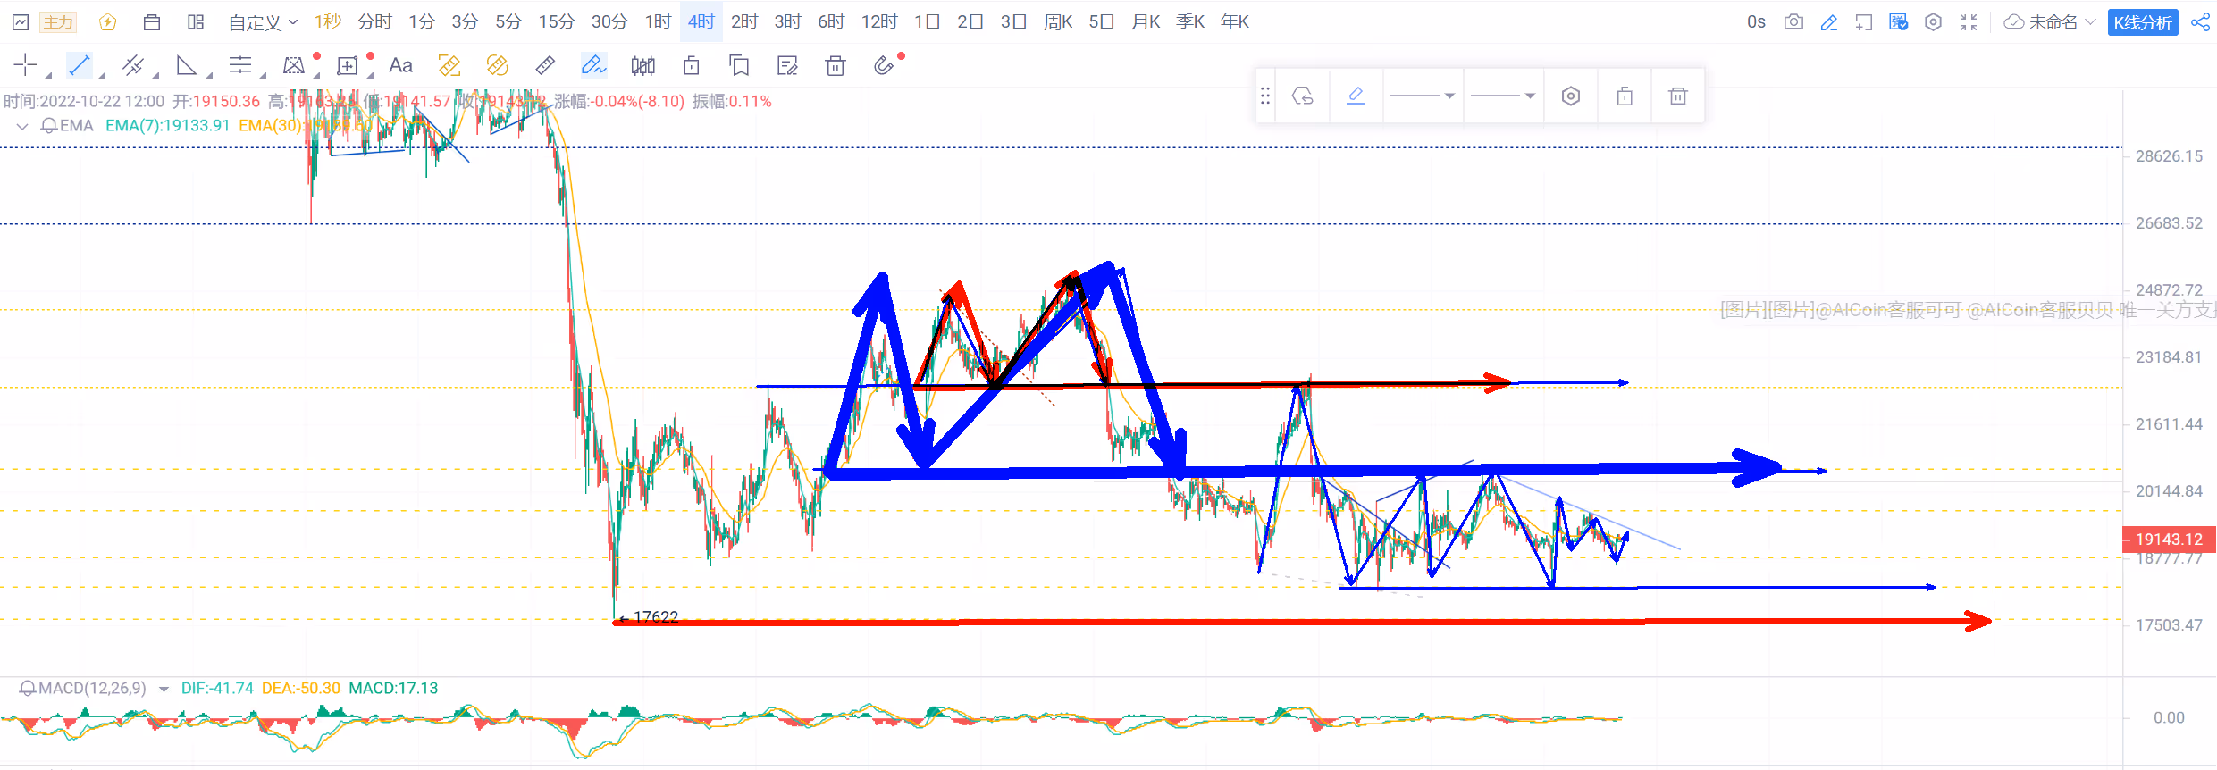Switch to the 1日 timeframe tab

pyautogui.click(x=927, y=22)
